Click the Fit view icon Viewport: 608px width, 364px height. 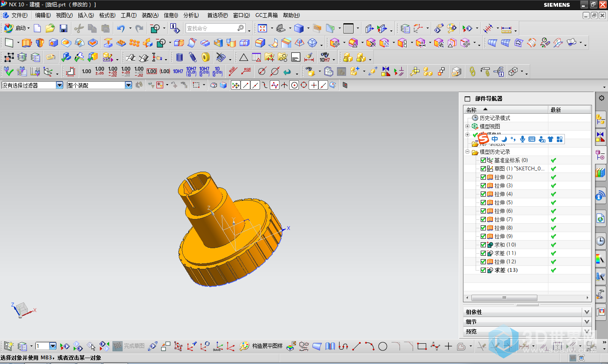(x=263, y=28)
